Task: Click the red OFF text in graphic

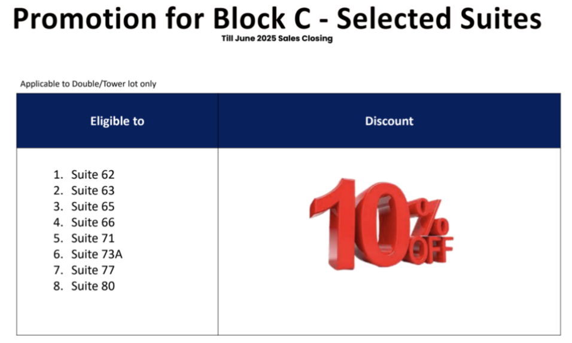Action: 432,250
